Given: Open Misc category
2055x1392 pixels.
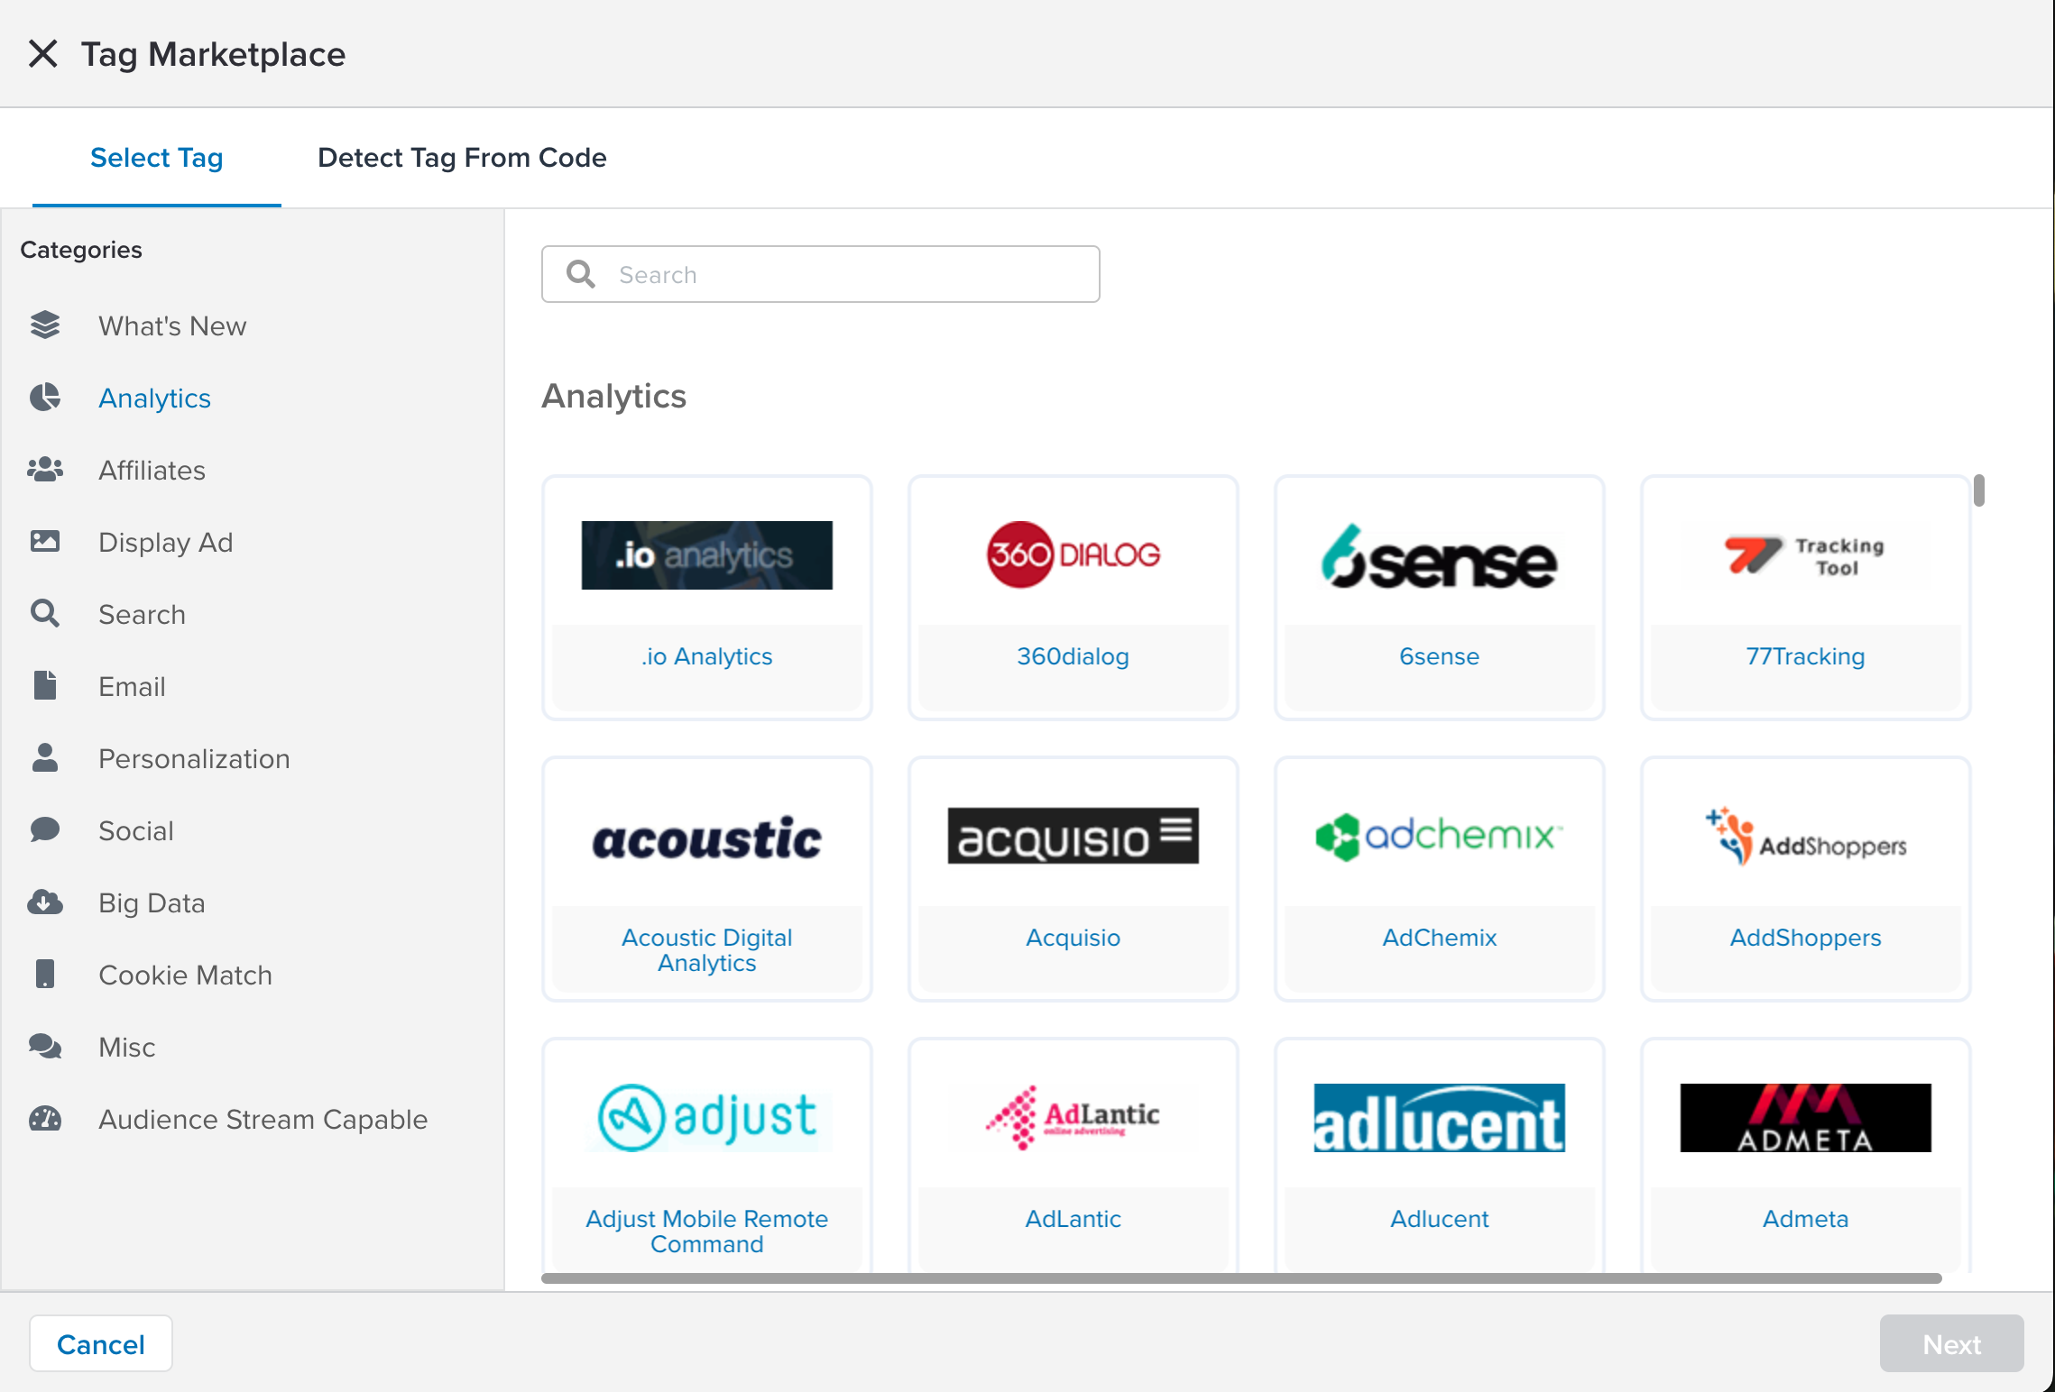Looking at the screenshot, I should pyautogui.click(x=127, y=1047).
